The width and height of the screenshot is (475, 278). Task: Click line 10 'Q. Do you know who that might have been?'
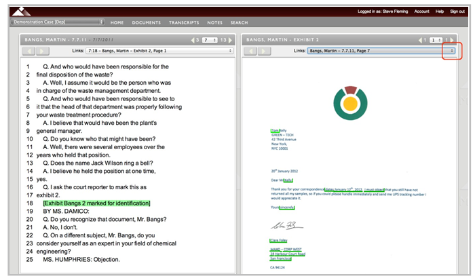tap(99, 139)
